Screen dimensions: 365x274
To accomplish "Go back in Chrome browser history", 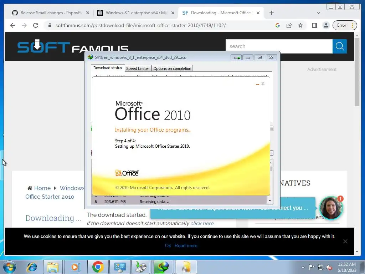I will click(x=13, y=25).
